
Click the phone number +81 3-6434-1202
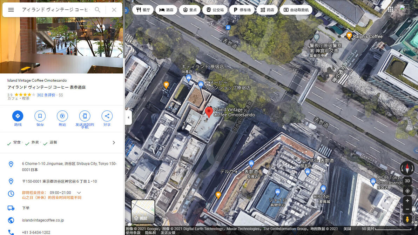36,233
